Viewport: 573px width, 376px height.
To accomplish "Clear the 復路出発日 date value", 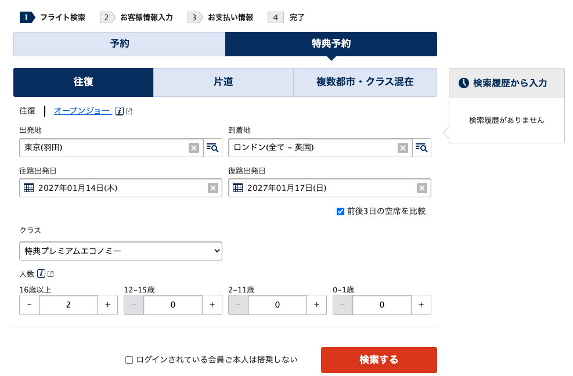I will (422, 188).
